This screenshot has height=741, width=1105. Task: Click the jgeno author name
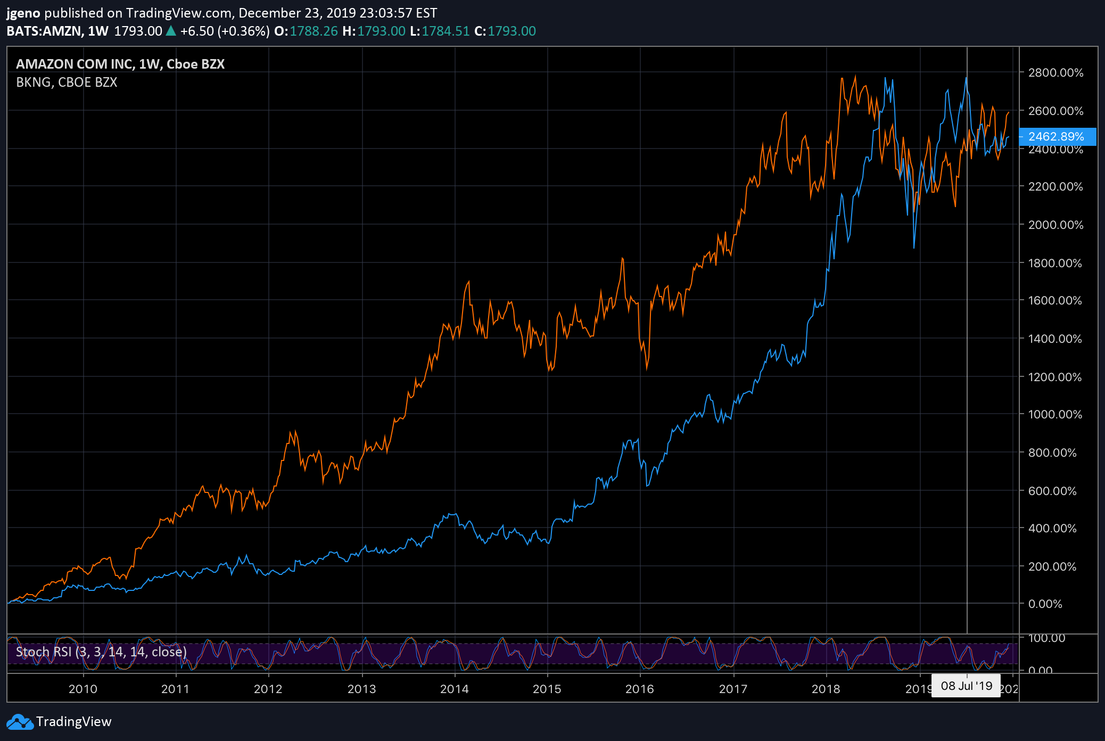[23, 13]
